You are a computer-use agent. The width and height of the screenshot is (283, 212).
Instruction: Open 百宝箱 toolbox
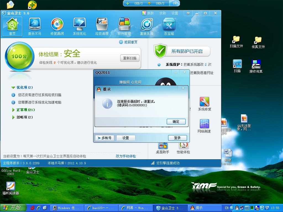[x=169, y=26]
